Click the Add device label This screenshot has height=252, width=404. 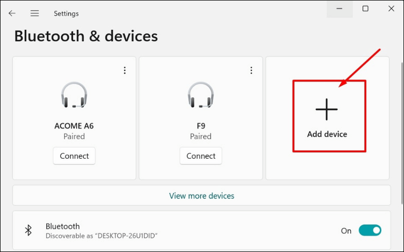coord(327,134)
